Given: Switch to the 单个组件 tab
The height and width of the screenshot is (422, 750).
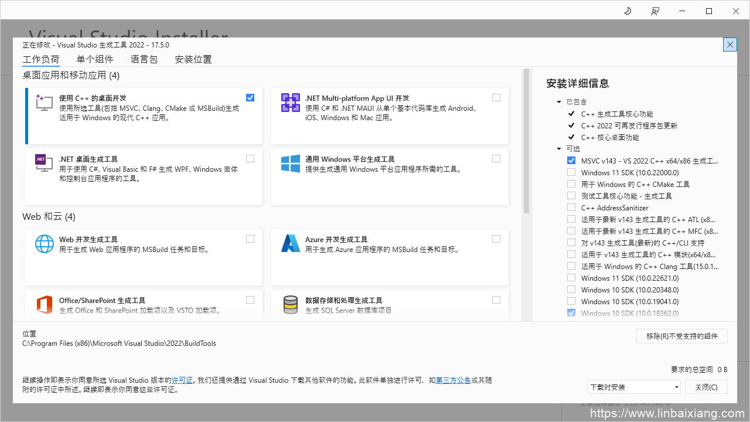Looking at the screenshot, I should click(95, 59).
